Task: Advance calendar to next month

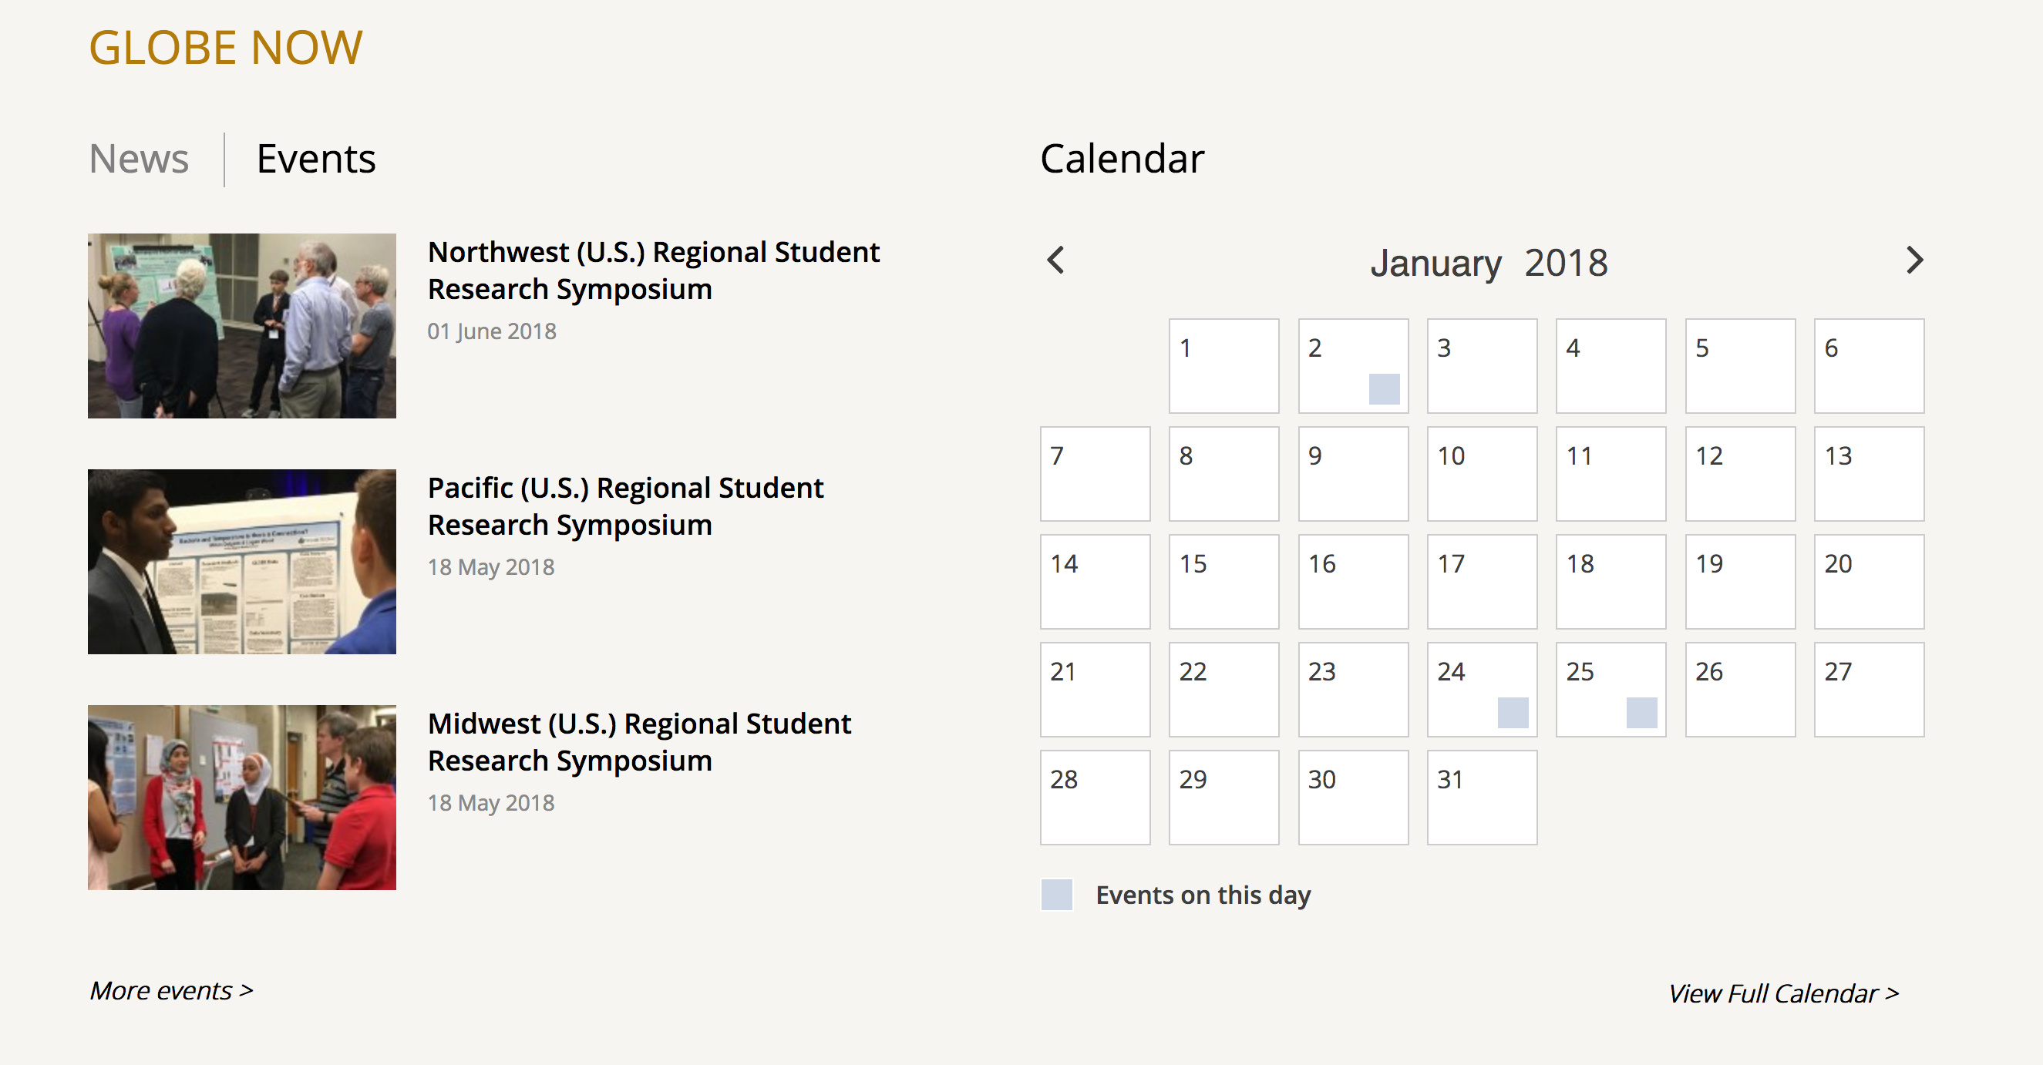Action: click(1914, 260)
